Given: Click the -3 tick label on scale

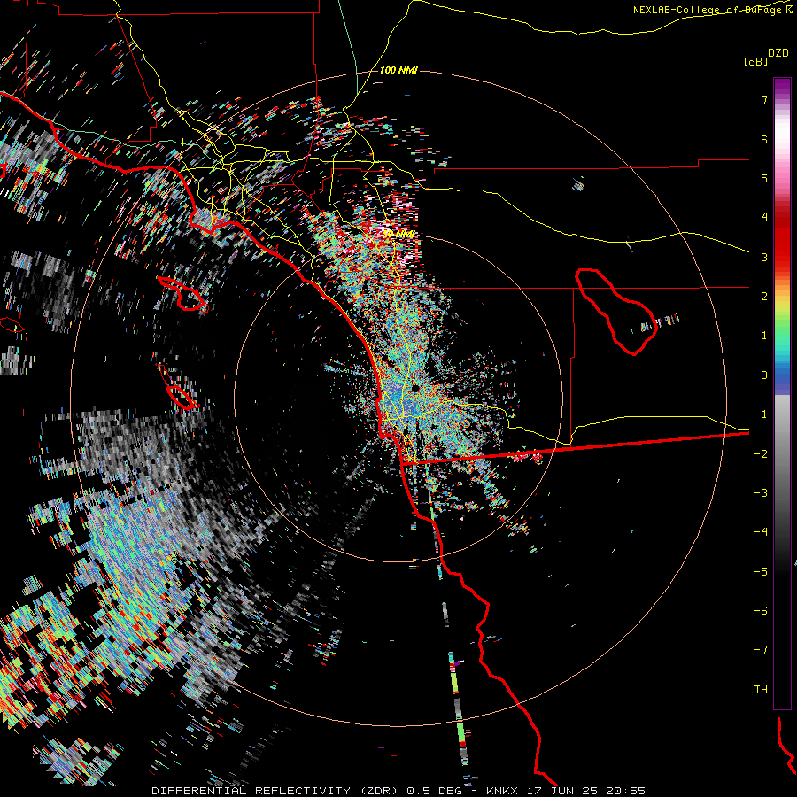Looking at the screenshot, I should point(761,493).
